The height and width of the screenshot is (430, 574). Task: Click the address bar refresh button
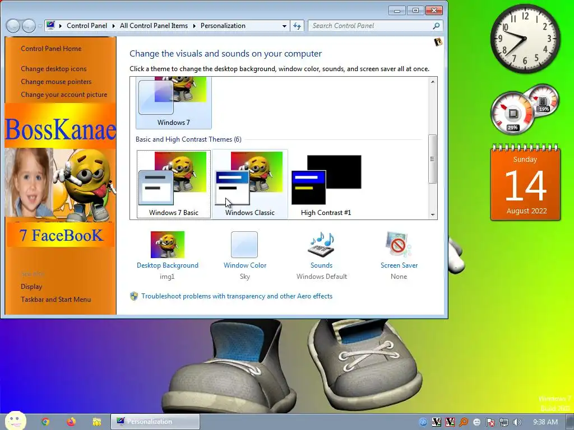[x=297, y=26]
